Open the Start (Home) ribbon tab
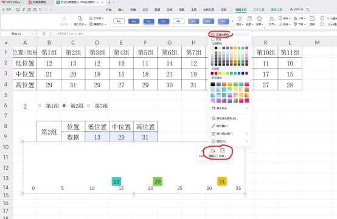The width and height of the screenshot is (337, 219). click(x=109, y=10)
